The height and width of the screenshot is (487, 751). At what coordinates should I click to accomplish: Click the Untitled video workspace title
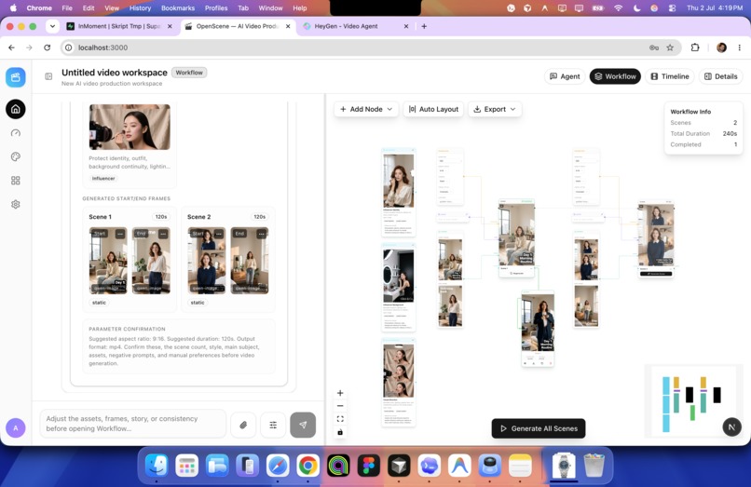[x=115, y=73]
